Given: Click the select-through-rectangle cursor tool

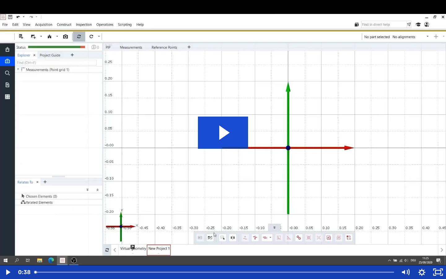Looking at the screenshot, I should coord(222,238).
